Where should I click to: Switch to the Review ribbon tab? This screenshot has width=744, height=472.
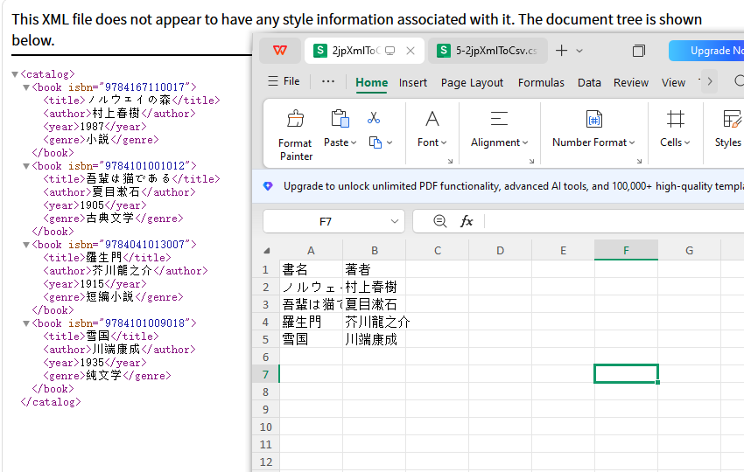(630, 82)
